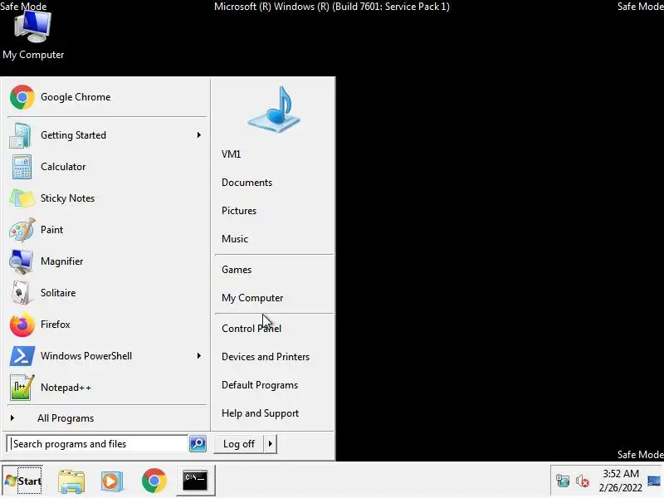Open the Magnifier icon
This screenshot has height=498, width=664.
click(x=21, y=261)
